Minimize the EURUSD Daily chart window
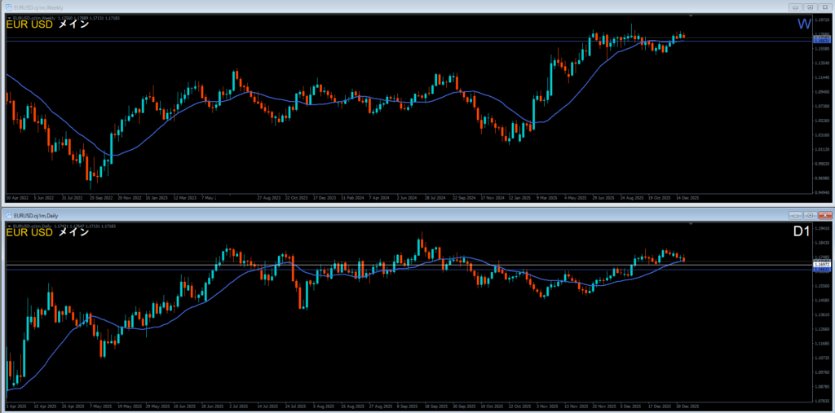Viewport: 835px width, 413px height. [x=795, y=214]
